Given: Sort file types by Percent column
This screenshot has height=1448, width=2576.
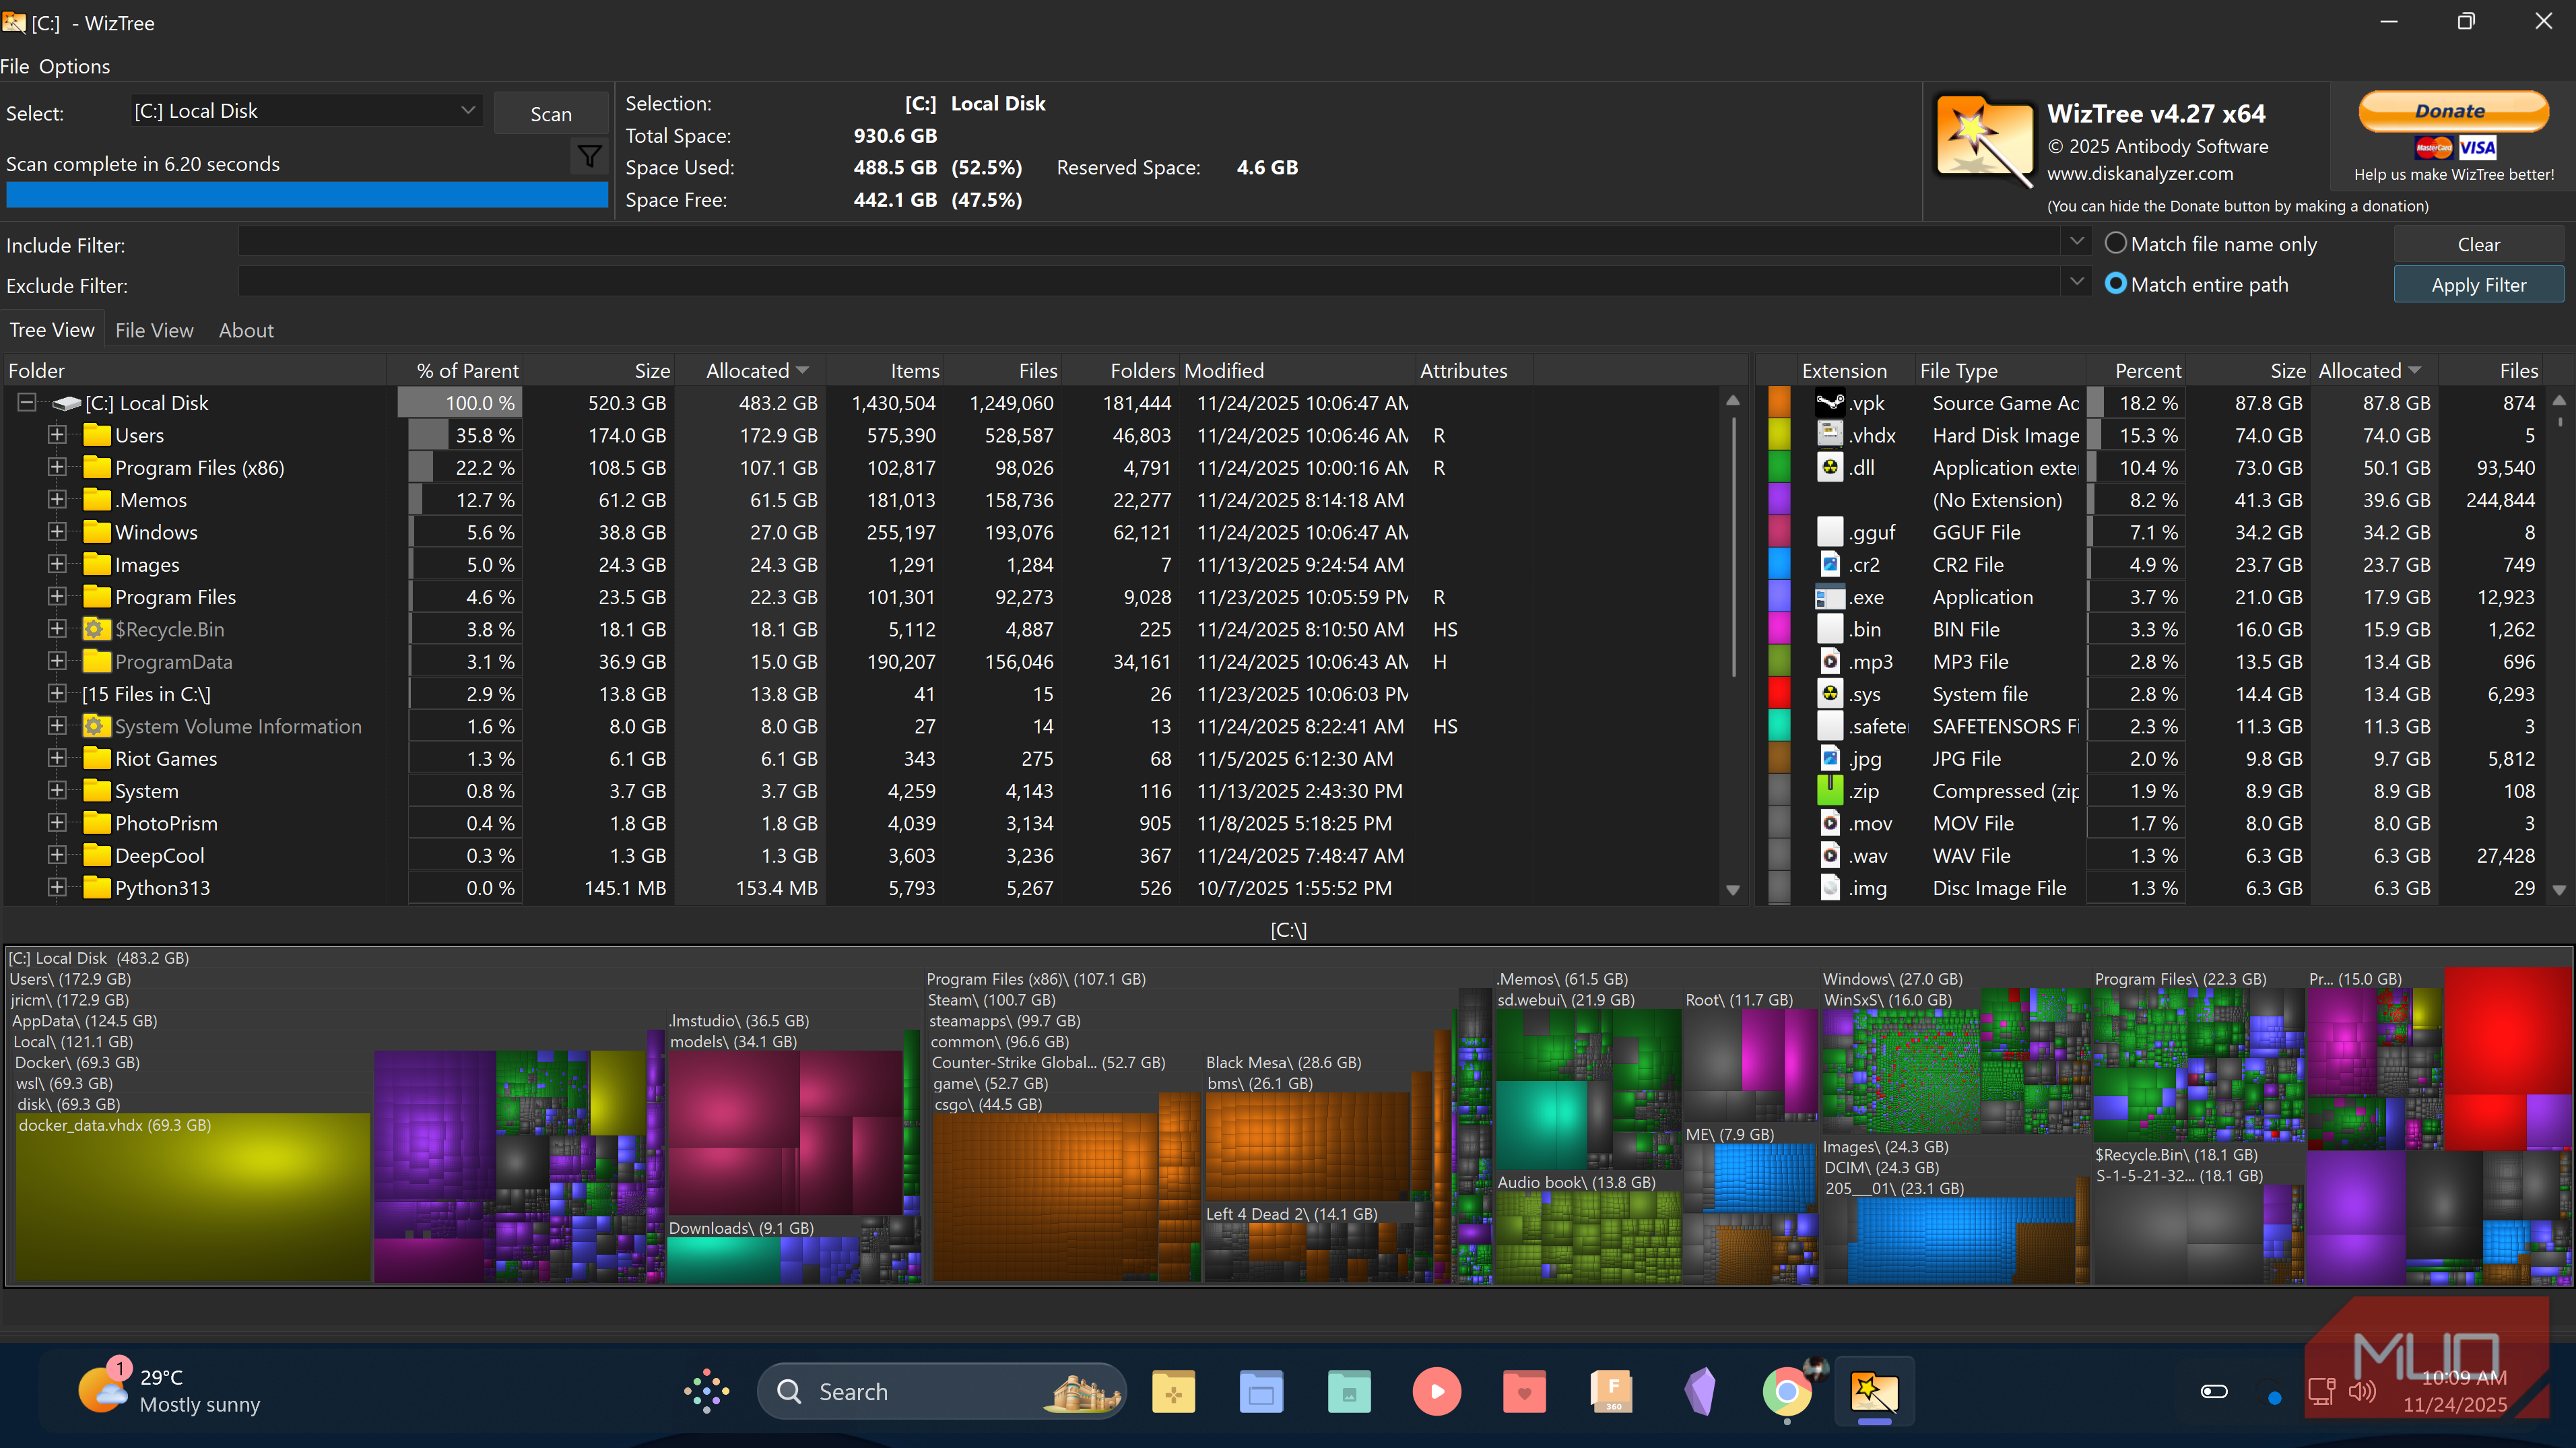Looking at the screenshot, I should 2137,370.
